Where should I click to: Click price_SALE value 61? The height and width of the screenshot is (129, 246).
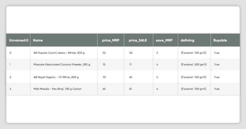130,89
